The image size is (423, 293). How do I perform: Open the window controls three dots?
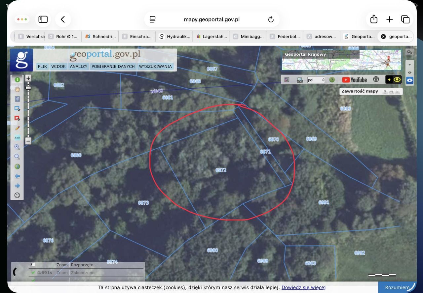pos(22,19)
